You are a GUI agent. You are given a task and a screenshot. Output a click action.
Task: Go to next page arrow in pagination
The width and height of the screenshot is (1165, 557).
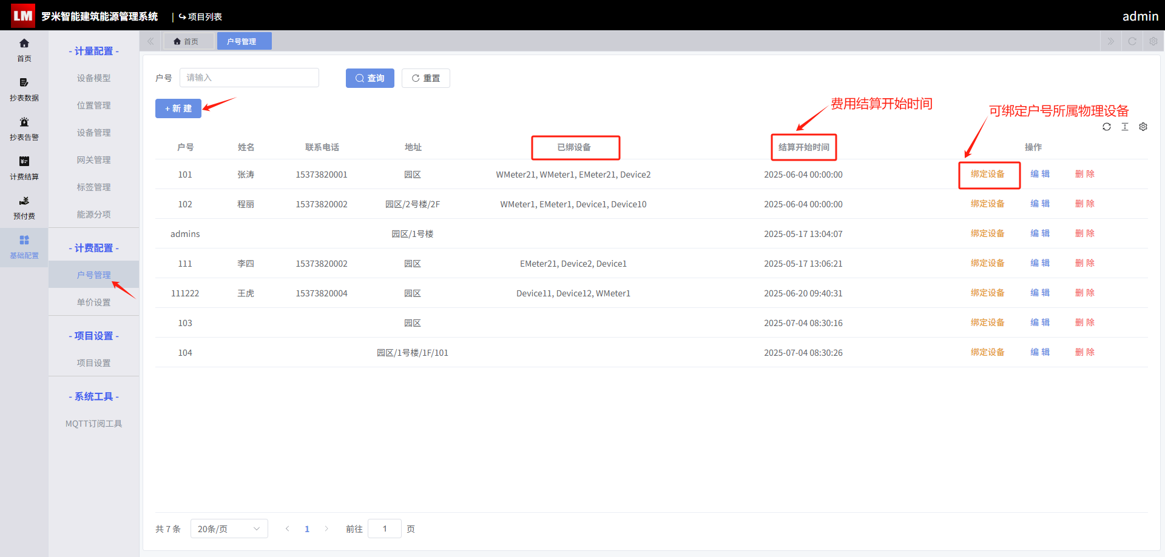click(326, 529)
